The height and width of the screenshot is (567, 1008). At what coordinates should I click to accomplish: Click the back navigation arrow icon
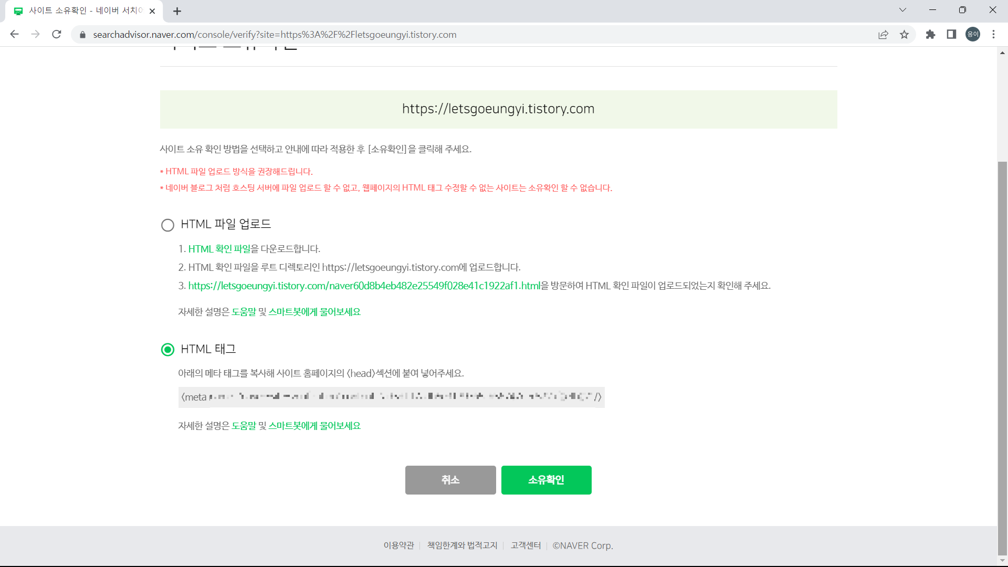click(x=14, y=35)
